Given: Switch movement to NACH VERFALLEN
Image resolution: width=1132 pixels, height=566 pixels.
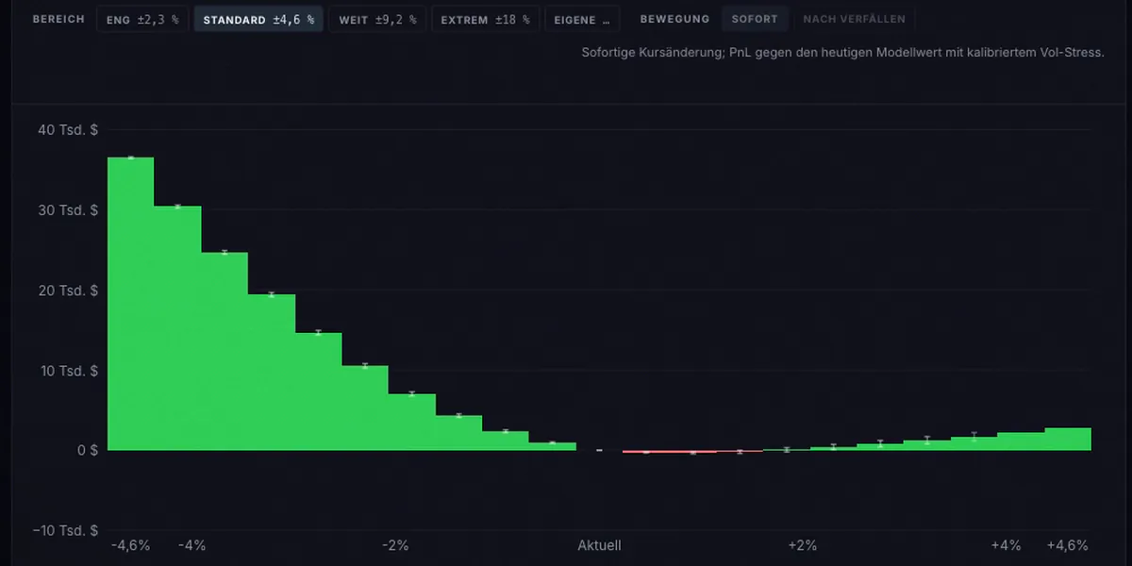Looking at the screenshot, I should [854, 19].
